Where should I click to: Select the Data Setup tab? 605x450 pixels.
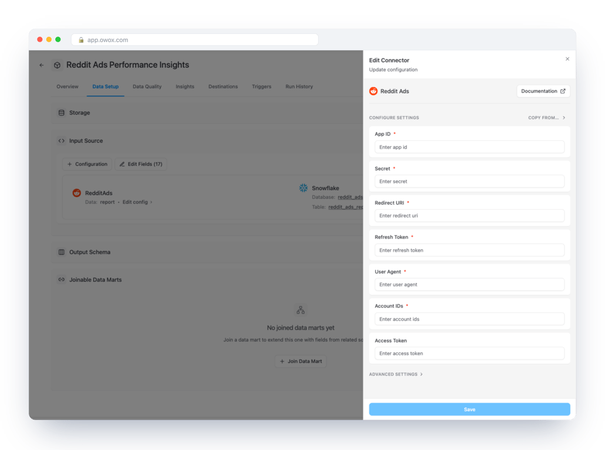pyautogui.click(x=106, y=87)
